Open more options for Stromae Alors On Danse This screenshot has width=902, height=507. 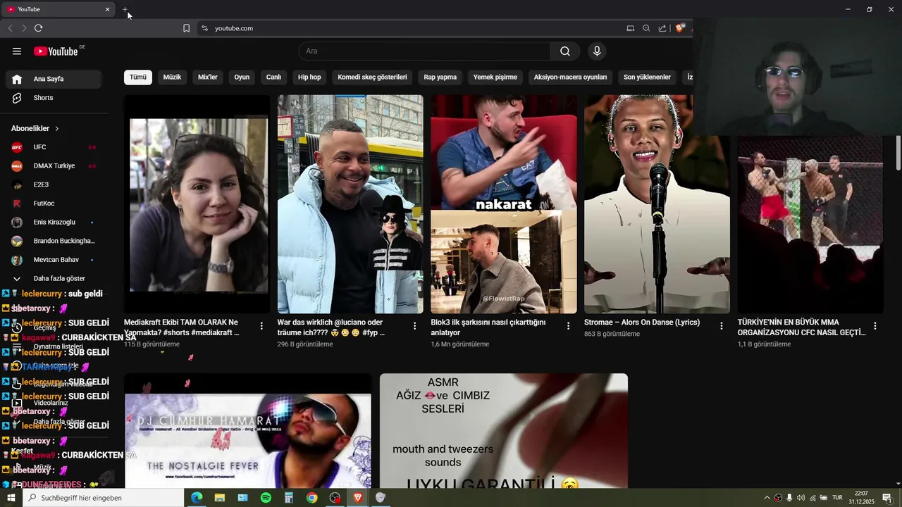tap(721, 326)
